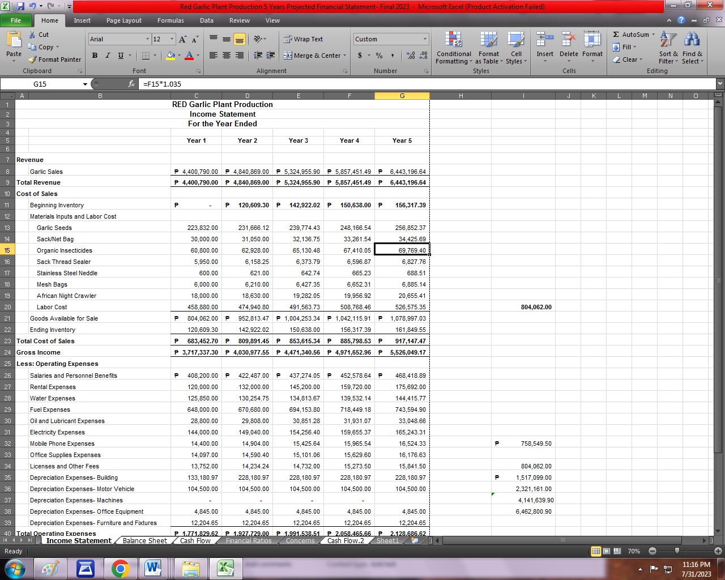Screen dimensions: 725x580
Task: Click the Font Color letter A swatch
Action: click(x=189, y=56)
